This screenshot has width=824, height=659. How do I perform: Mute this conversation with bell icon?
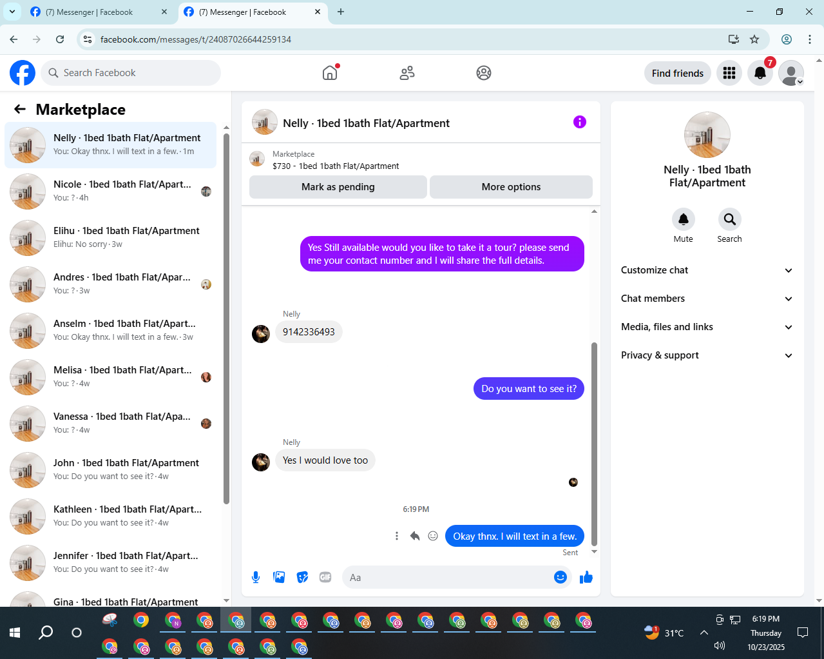pos(684,219)
